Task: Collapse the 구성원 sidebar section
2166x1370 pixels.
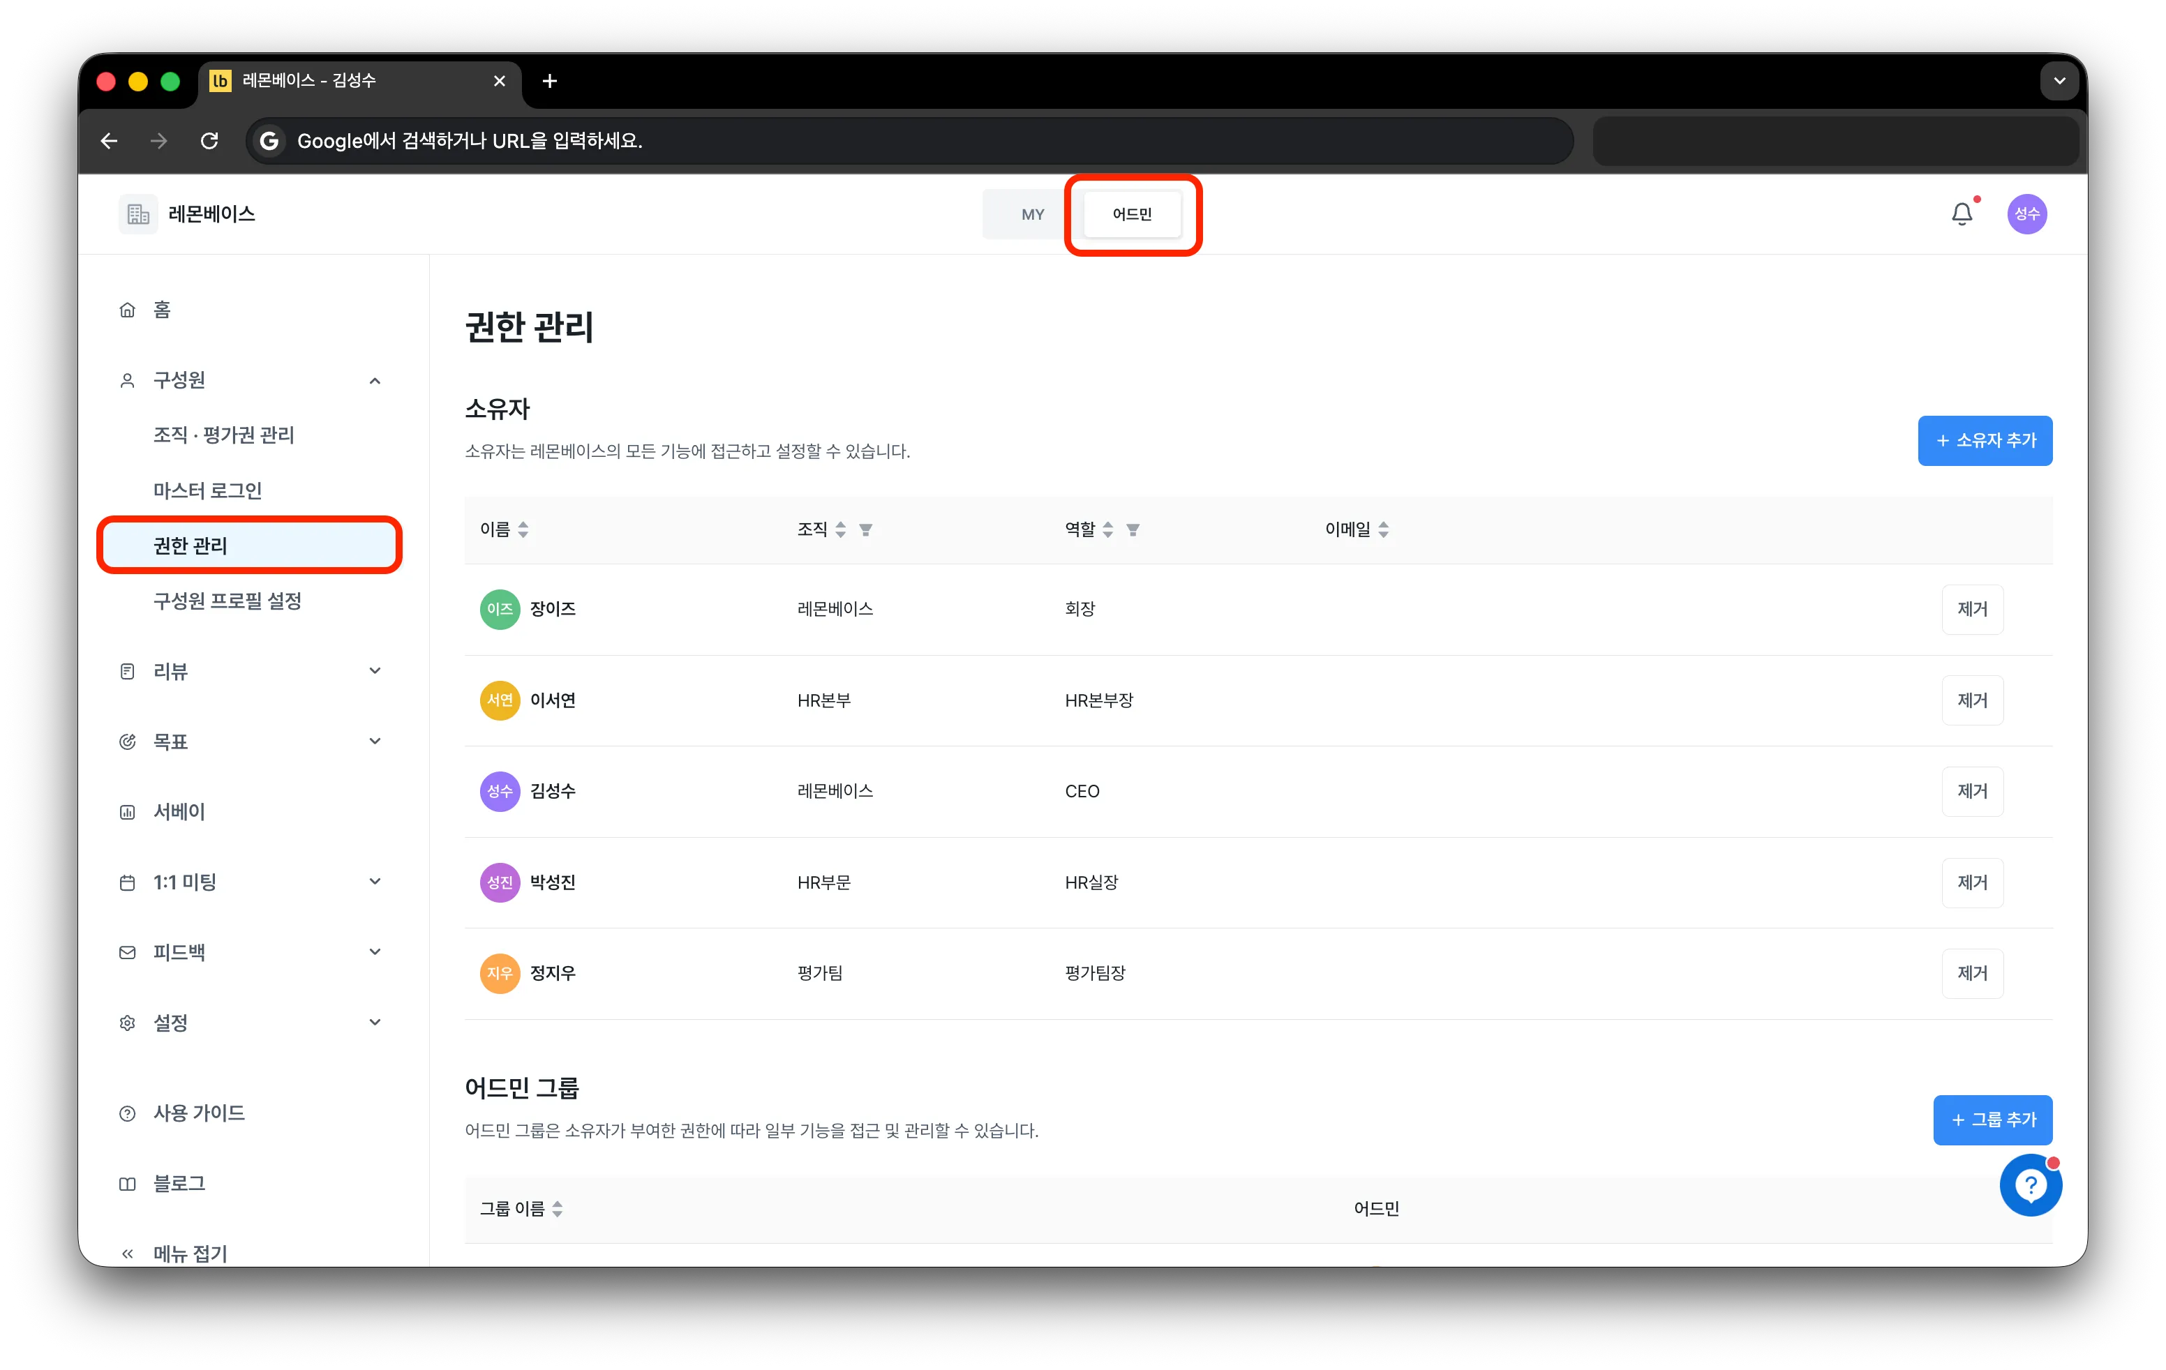Action: click(375, 381)
